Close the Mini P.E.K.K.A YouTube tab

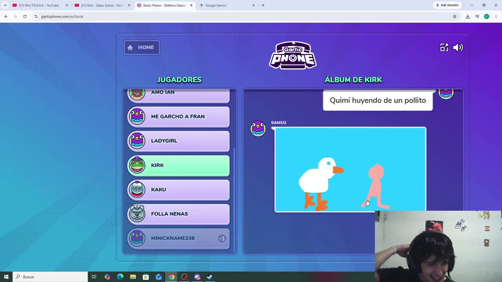(x=67, y=5)
